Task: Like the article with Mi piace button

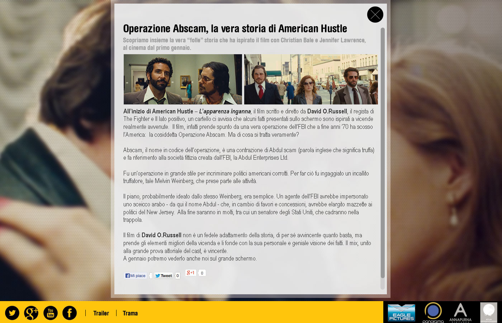Action: (135, 276)
